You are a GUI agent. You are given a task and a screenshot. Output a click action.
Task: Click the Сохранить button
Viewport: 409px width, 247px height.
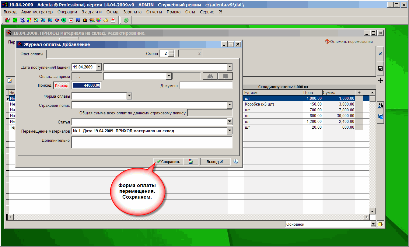[168, 162]
